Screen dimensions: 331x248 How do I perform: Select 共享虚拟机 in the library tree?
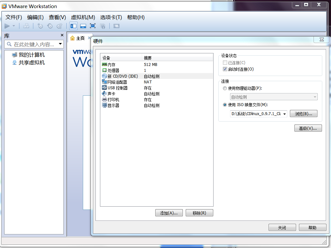28,63
